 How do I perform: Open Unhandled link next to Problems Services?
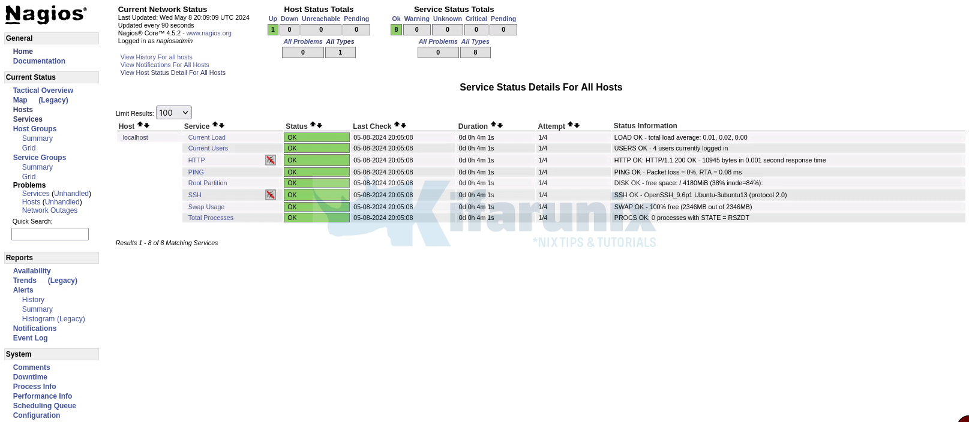[x=71, y=194]
